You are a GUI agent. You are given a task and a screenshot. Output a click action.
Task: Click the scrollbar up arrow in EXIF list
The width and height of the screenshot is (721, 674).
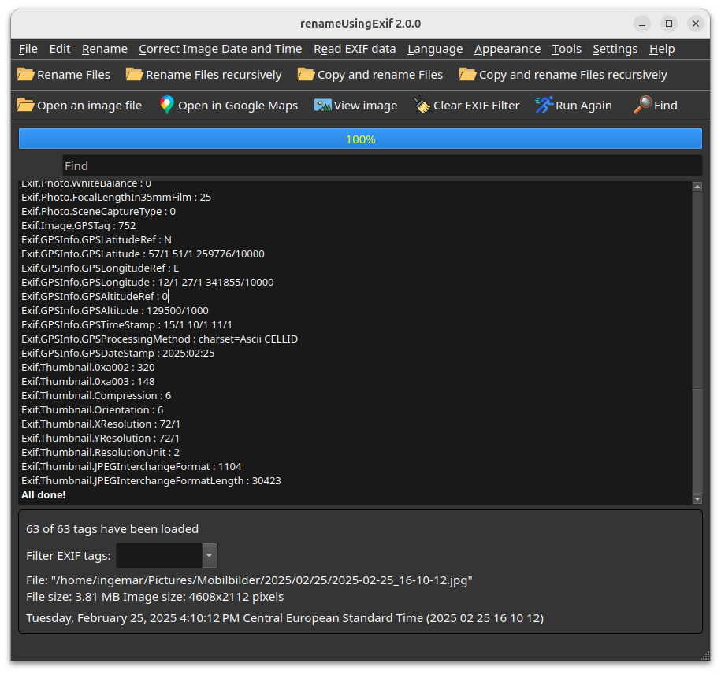[697, 187]
